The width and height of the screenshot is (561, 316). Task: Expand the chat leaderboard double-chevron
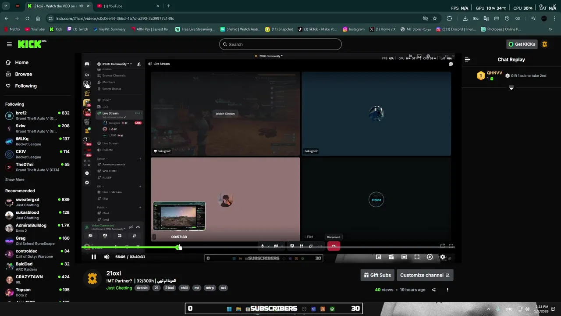[511, 88]
